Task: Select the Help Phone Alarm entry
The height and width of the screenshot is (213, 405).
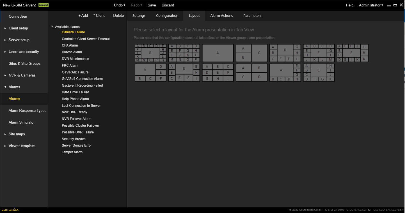Action: [x=75, y=99]
